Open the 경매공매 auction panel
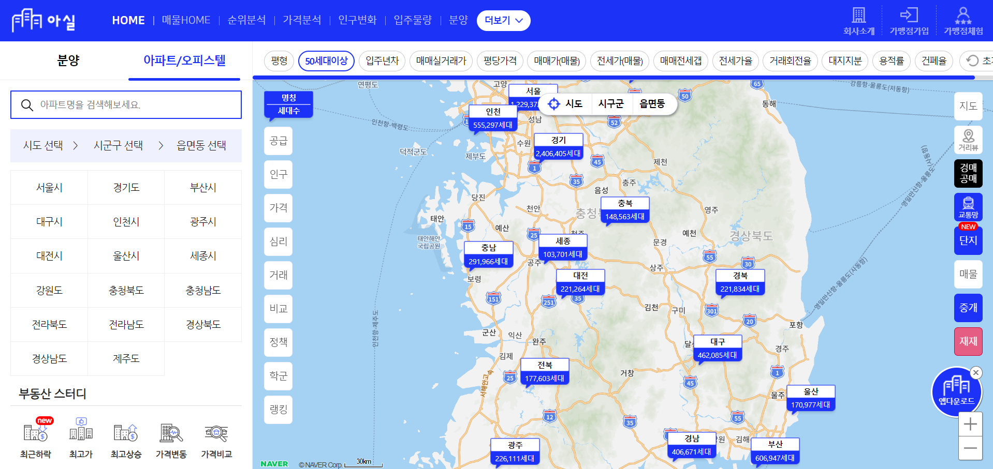 968,173
